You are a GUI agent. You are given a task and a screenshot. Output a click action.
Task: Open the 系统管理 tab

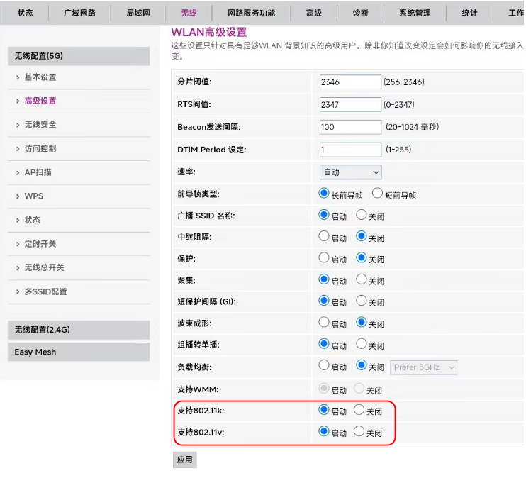click(x=415, y=13)
